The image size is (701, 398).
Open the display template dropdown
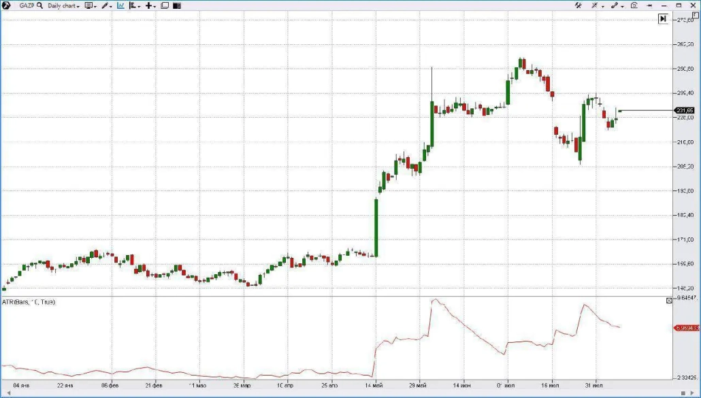coord(91,5)
